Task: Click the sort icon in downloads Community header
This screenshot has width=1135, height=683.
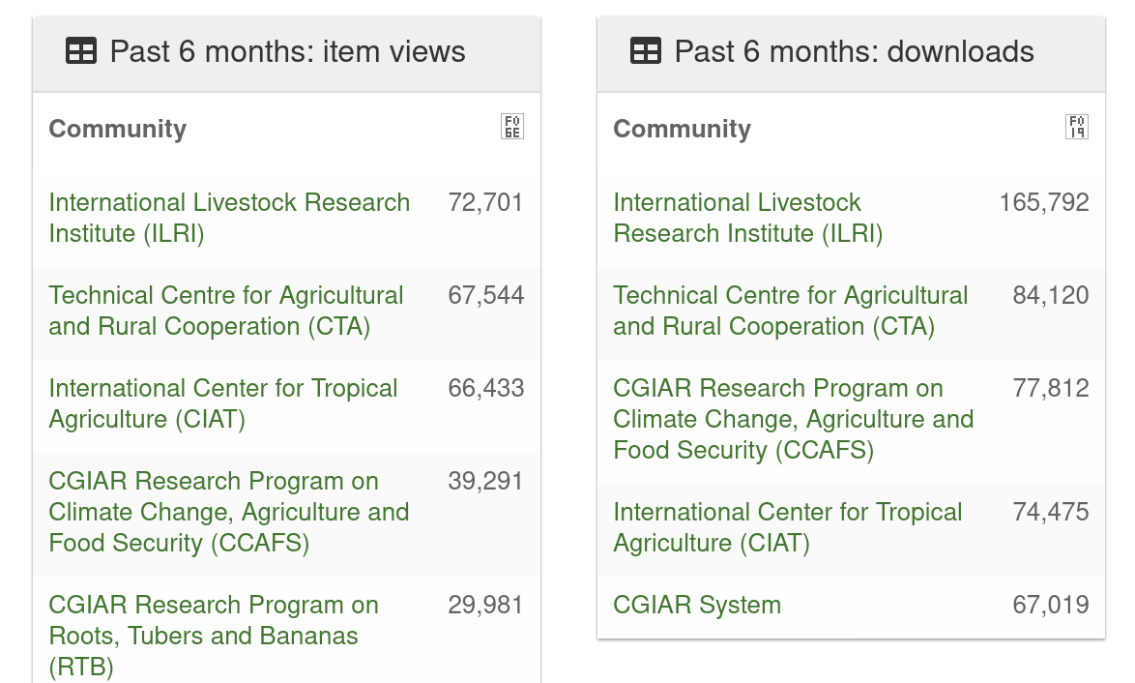Action: point(1077,127)
